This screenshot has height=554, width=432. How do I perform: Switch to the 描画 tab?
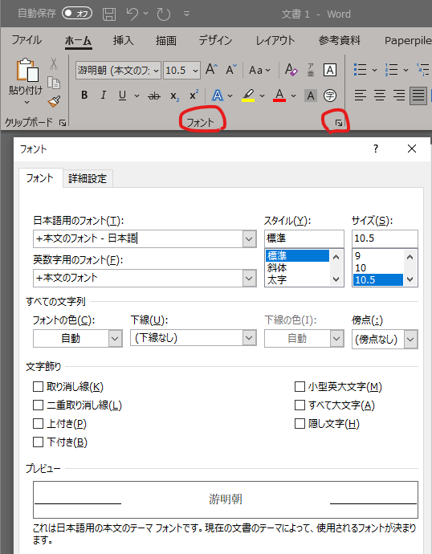pos(166,41)
